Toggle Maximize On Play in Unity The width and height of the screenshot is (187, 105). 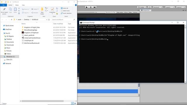110,12
